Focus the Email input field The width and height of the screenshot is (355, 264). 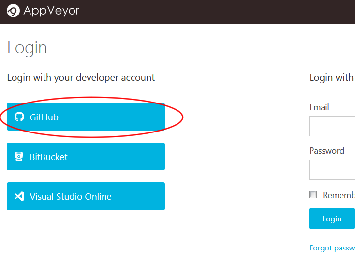(x=332, y=127)
